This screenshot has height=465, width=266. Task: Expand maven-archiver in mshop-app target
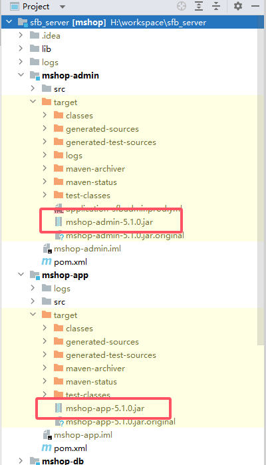(45, 368)
